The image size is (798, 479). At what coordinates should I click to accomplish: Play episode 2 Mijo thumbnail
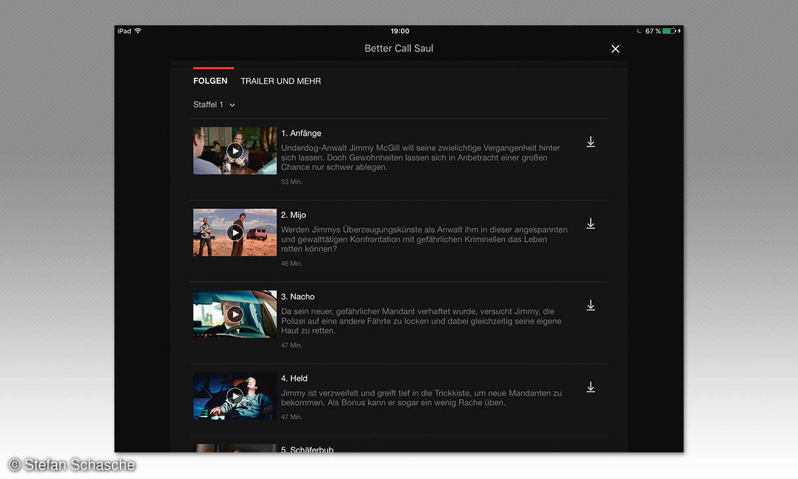click(235, 232)
